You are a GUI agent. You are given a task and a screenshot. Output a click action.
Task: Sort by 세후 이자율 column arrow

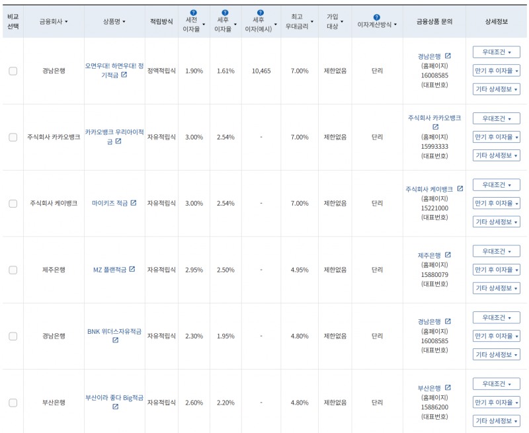coord(235,24)
